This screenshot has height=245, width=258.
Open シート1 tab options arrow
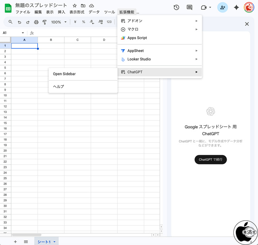click(54, 242)
